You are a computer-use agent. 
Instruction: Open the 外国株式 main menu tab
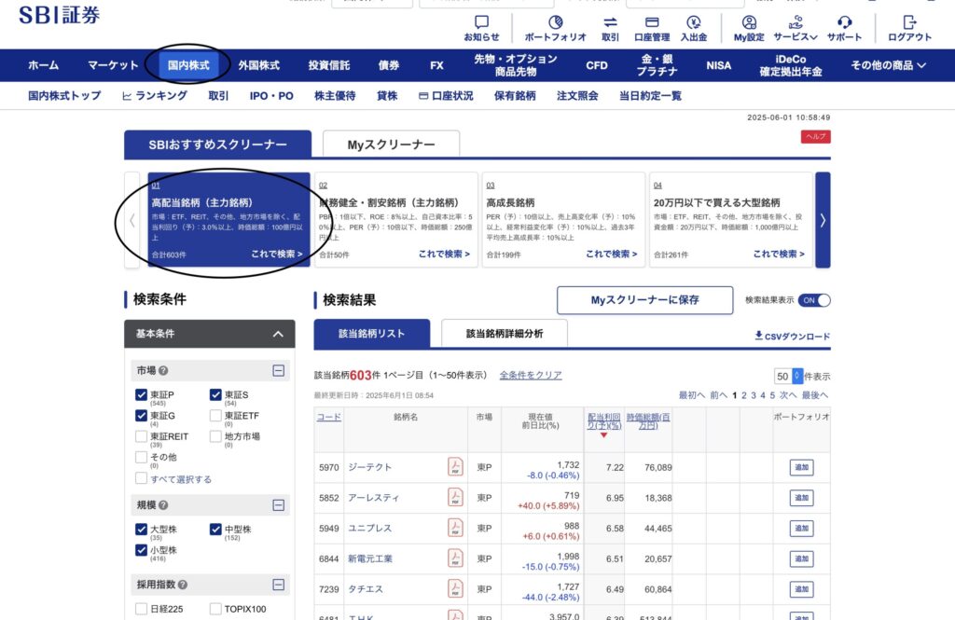(x=259, y=65)
